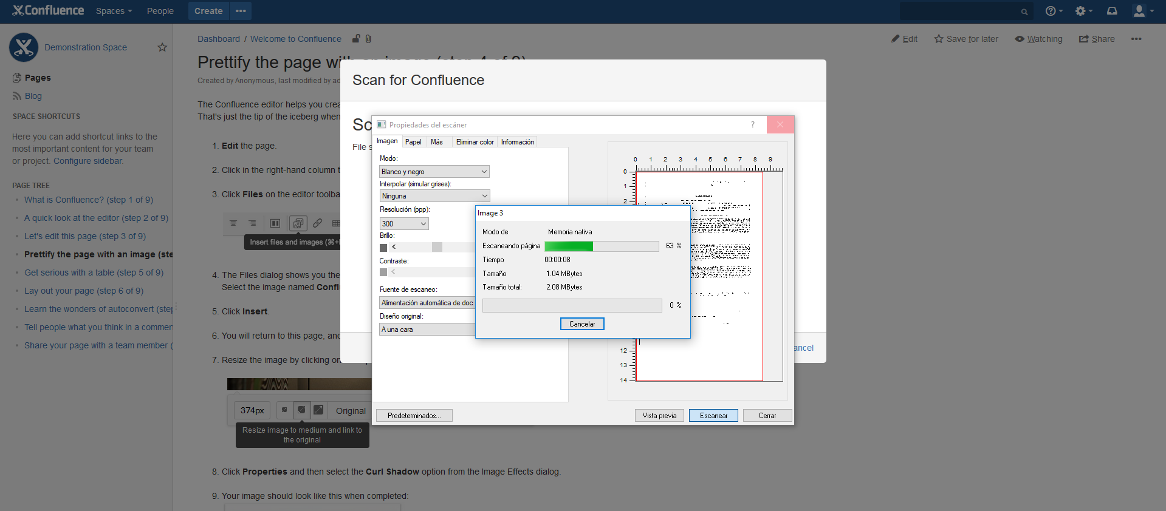Click the Original size option in image toolbar

click(x=351, y=411)
